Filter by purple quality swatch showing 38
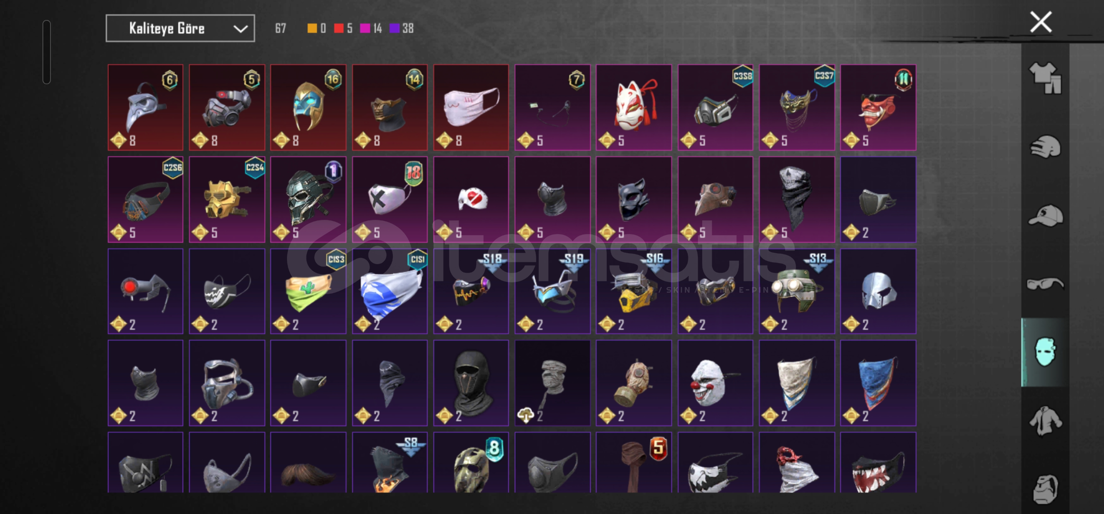Image resolution: width=1104 pixels, height=514 pixels. click(x=395, y=29)
